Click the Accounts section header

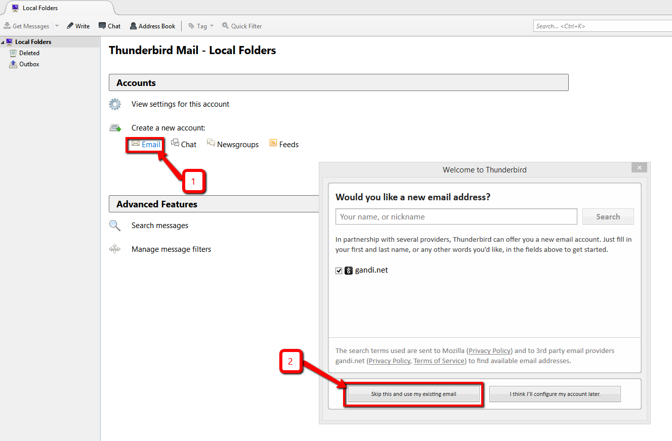(339, 82)
